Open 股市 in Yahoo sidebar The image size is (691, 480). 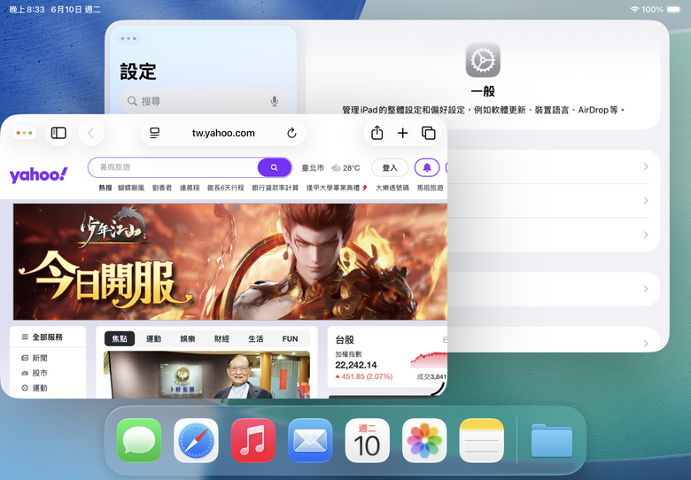tap(35, 373)
